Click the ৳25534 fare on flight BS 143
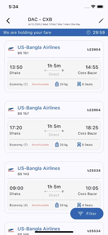This screenshot has width=108, height=235. point(94,171)
